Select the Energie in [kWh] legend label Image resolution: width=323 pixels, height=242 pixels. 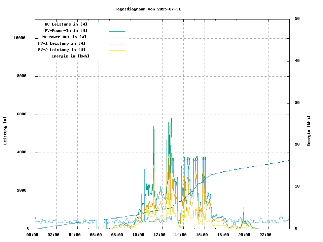pyautogui.click(x=70, y=56)
